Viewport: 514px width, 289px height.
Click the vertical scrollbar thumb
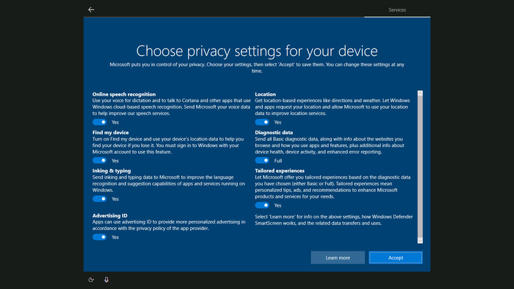(420, 167)
